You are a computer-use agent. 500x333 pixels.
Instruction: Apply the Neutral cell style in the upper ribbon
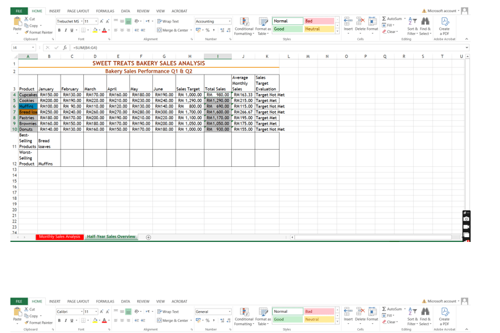(x=319, y=29)
